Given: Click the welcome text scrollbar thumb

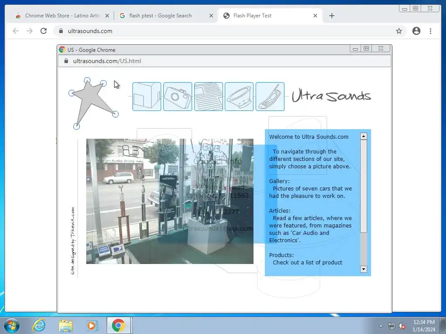Looking at the screenshot, I should click(364, 186).
